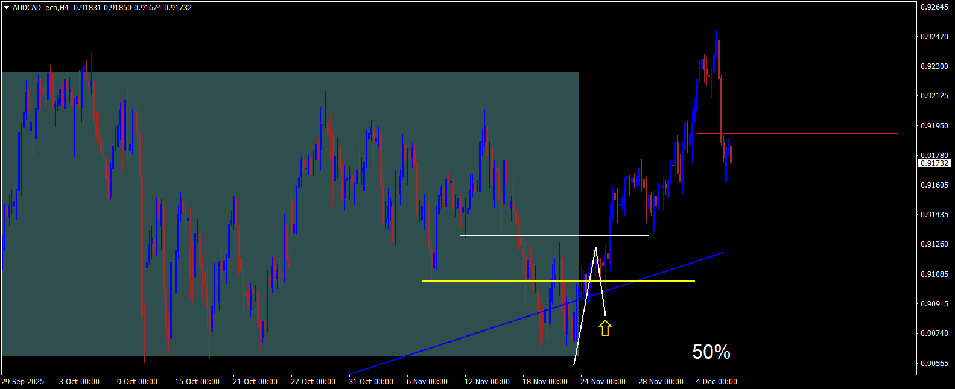Click the 3 Oct 00:00 time label
Image resolution: width=955 pixels, height=389 pixels.
coord(79,382)
